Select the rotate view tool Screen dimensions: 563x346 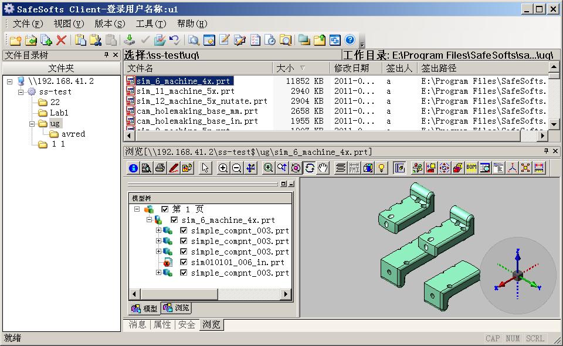[309, 168]
